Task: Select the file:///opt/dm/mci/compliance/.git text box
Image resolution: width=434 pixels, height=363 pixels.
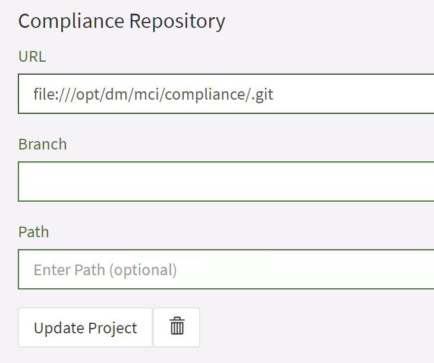Action: coord(226,94)
